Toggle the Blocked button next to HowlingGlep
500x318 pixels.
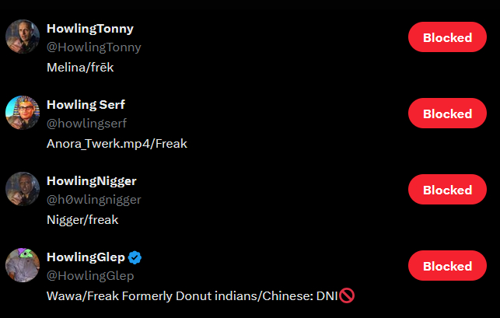pyautogui.click(x=447, y=266)
